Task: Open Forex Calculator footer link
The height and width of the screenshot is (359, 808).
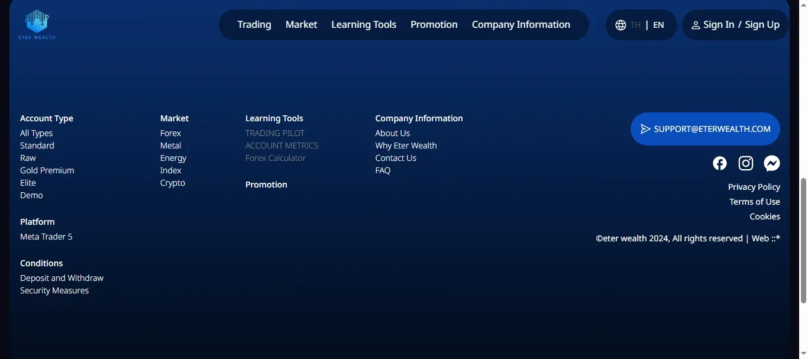Action: tap(276, 158)
